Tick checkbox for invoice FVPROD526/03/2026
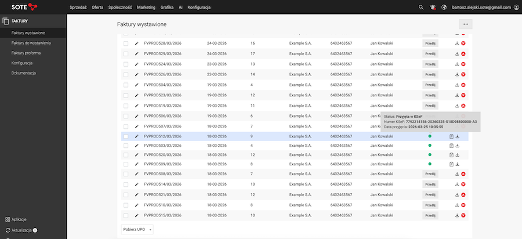Screen dimensions: 522x239 (126, 74)
